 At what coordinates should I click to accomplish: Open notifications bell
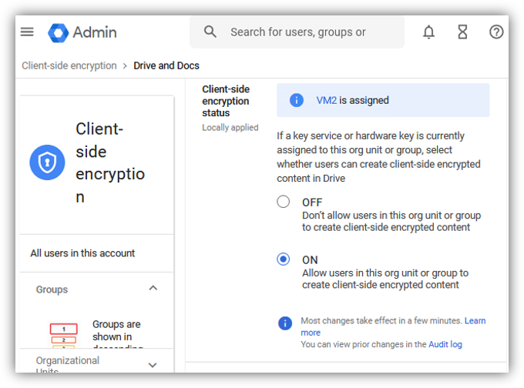(x=428, y=32)
